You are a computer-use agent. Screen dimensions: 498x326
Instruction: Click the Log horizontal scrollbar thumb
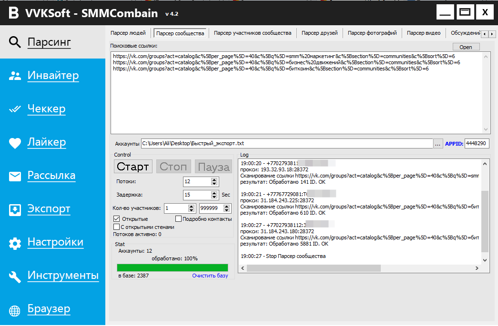click(314, 268)
